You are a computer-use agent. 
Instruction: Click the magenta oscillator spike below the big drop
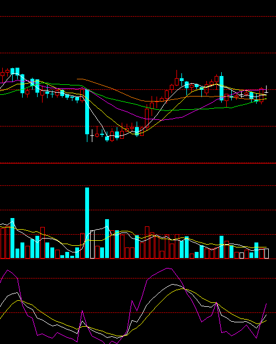82,311
